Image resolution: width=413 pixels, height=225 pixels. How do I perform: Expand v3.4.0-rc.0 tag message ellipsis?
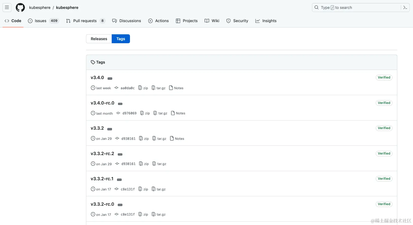pyautogui.click(x=120, y=104)
